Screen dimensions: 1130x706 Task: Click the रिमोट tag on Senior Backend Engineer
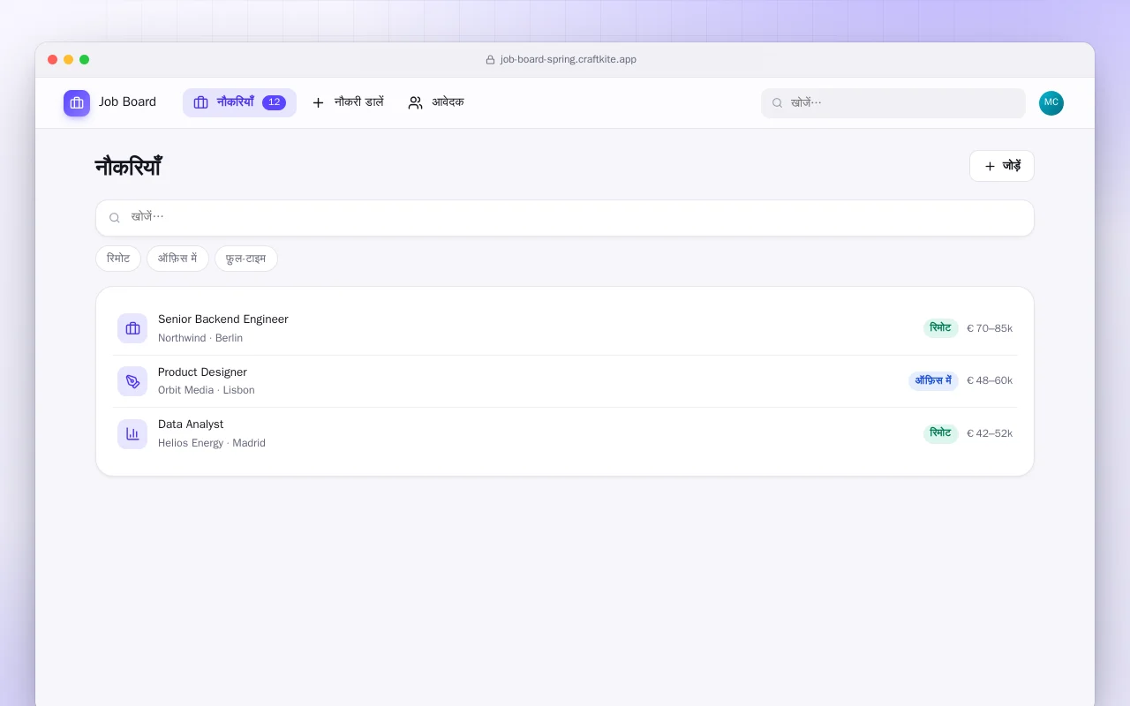point(941,328)
